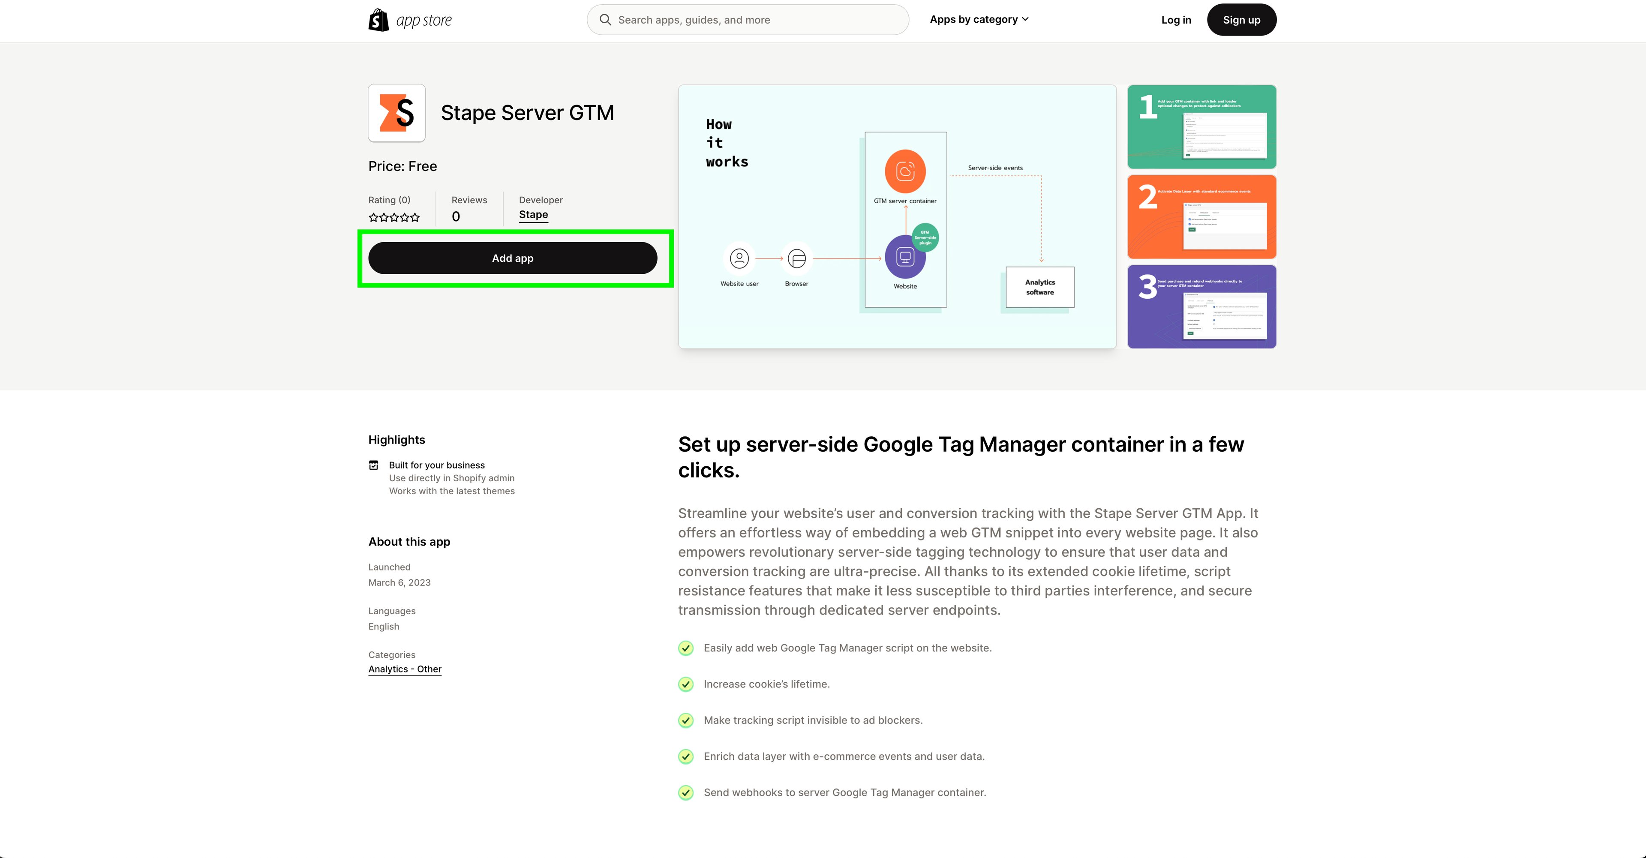Click the checkmark beside Easily add web GTM script
Viewport: 1646px width, 858px height.
pos(686,648)
